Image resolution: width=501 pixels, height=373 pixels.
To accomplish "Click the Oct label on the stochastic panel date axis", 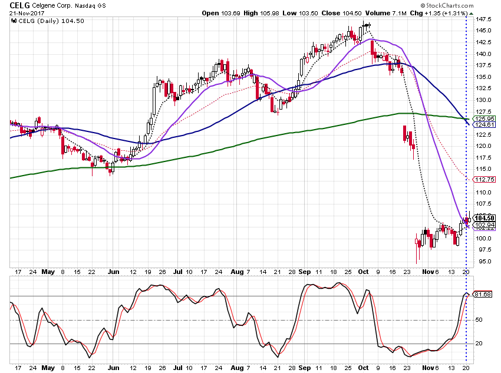I will coord(363,368).
